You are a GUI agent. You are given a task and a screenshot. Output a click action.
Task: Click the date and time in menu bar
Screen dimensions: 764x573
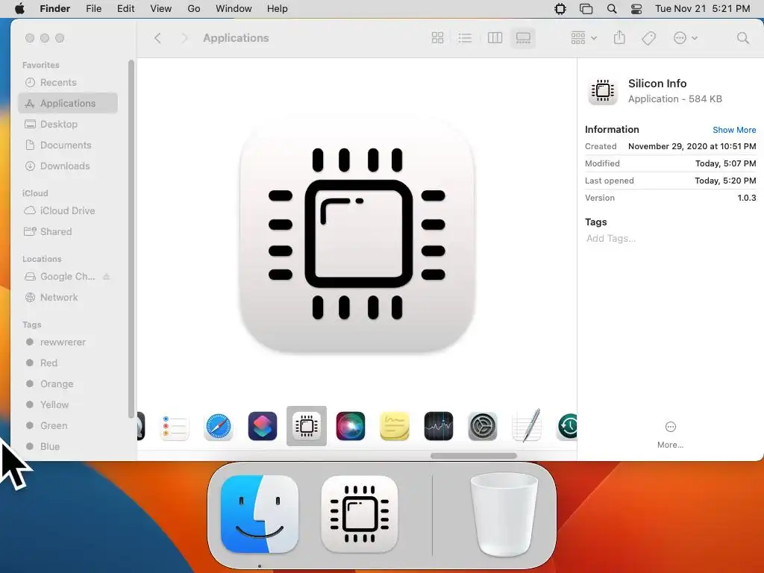[703, 9]
